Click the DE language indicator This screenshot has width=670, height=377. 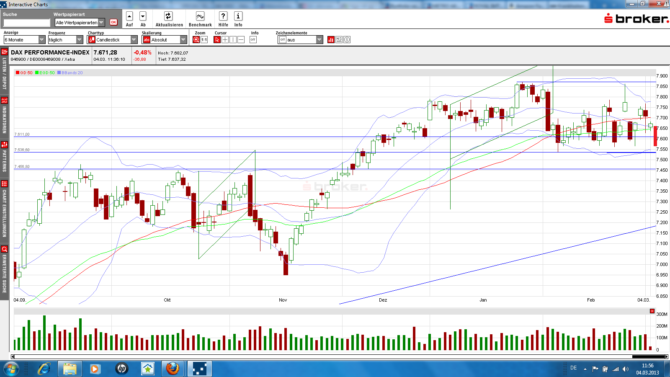click(x=573, y=368)
